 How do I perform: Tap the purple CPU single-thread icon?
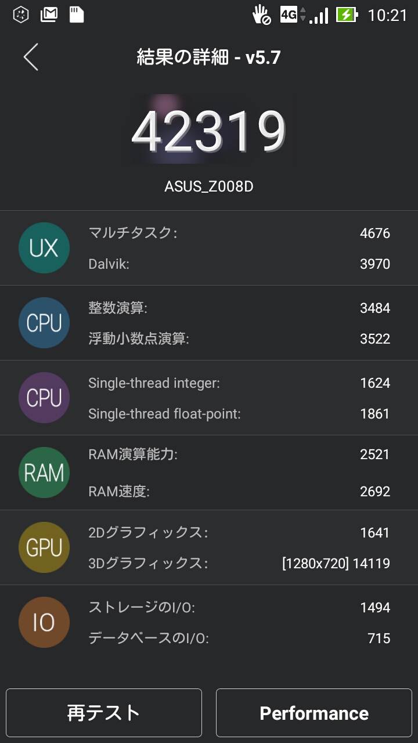[x=44, y=398]
